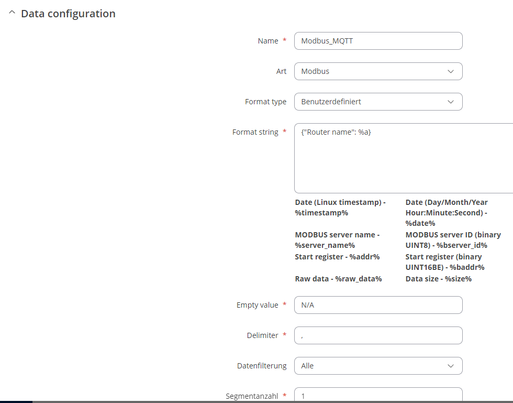Focus the Name field containing Modbus_MQTT
513x403 pixels.
coord(378,41)
